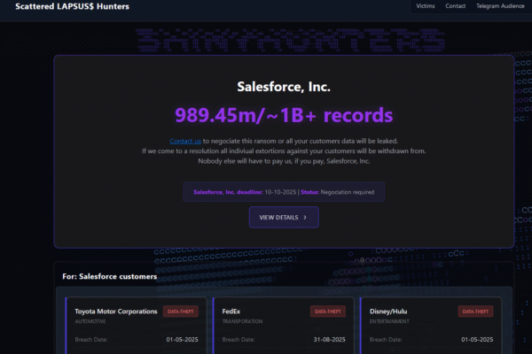Screen dimensions: 532x354
Task: Click the "For: Salesforce customers" section heading
Action: 110,276
